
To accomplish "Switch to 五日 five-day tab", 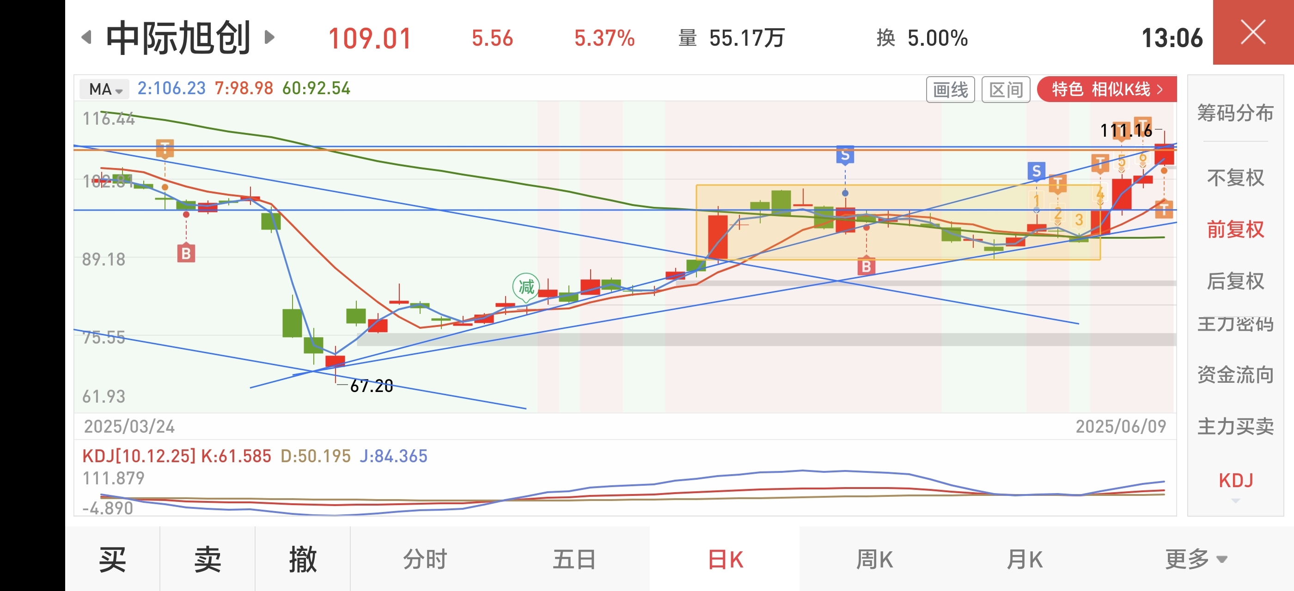I will pyautogui.click(x=574, y=559).
